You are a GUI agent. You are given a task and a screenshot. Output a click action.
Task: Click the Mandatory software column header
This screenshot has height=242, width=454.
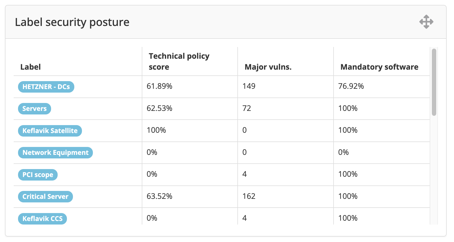coord(379,67)
